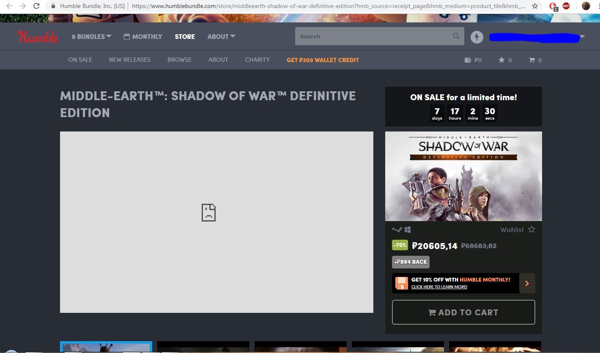This screenshot has width=600, height=353.
Task: Click the Humble logo
Action: coord(38,36)
